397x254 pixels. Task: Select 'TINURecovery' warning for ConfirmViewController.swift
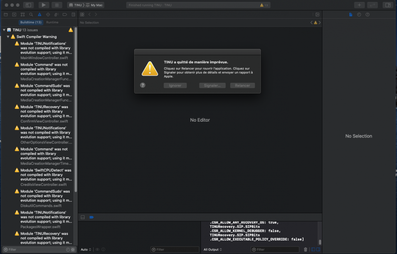[x=44, y=114]
